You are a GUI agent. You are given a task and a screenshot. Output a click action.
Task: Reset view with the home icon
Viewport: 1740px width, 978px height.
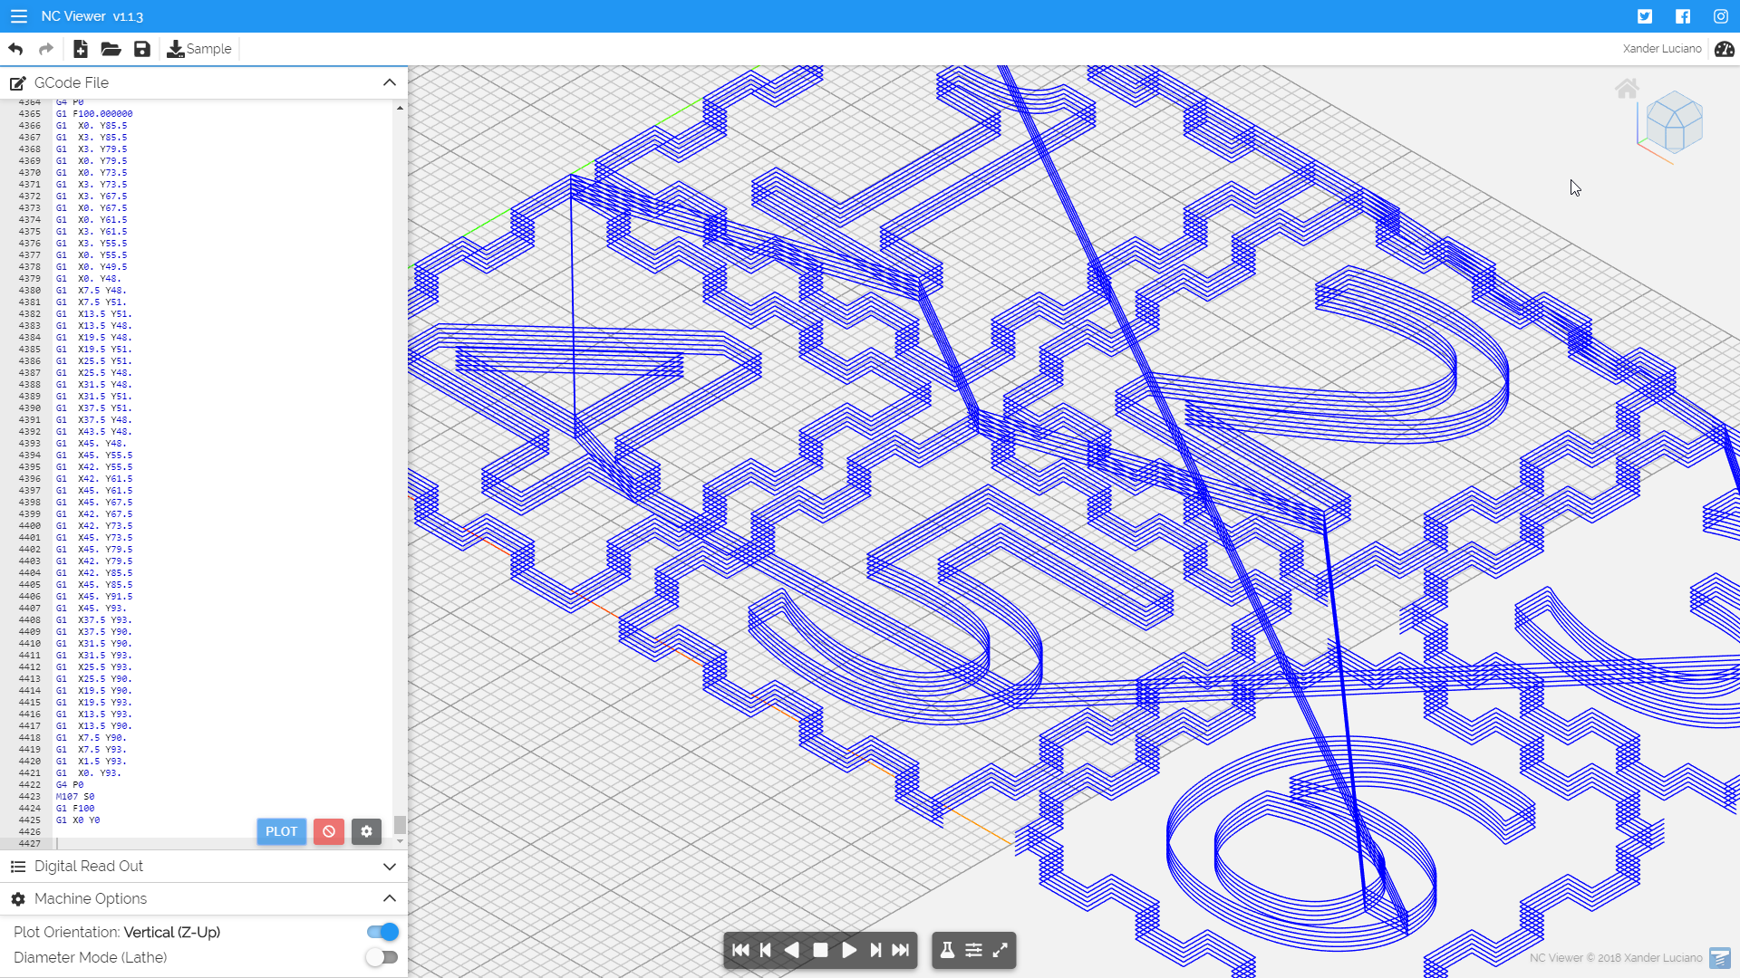(1627, 88)
